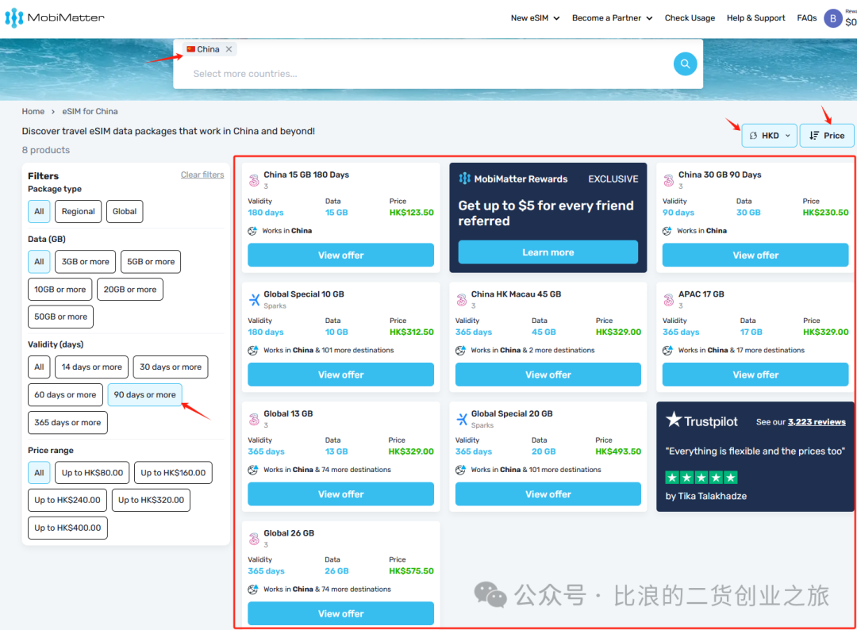Click the MobiMatter Rewards logo icon
The width and height of the screenshot is (857, 630).
coord(464,179)
